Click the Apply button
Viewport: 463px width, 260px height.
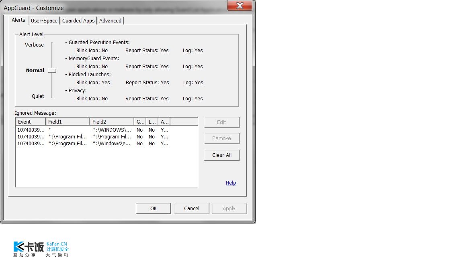pyautogui.click(x=229, y=208)
